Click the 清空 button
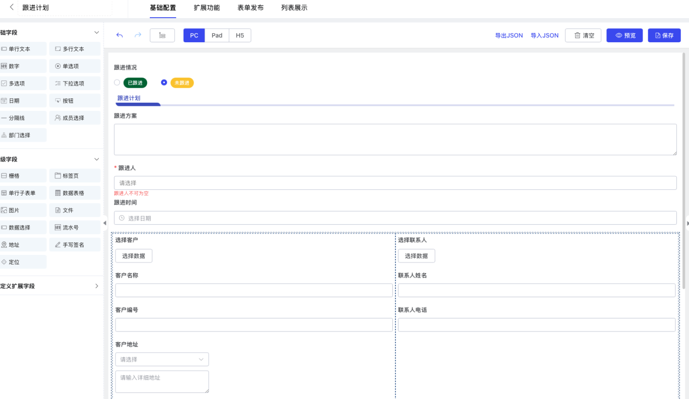 [583, 35]
